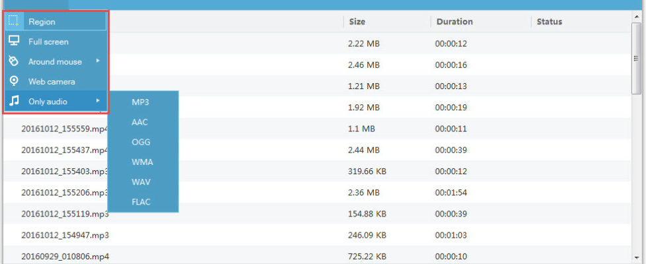646x264 pixels.
Task: Expand the Around mouse submenu arrow
Action: coord(98,61)
